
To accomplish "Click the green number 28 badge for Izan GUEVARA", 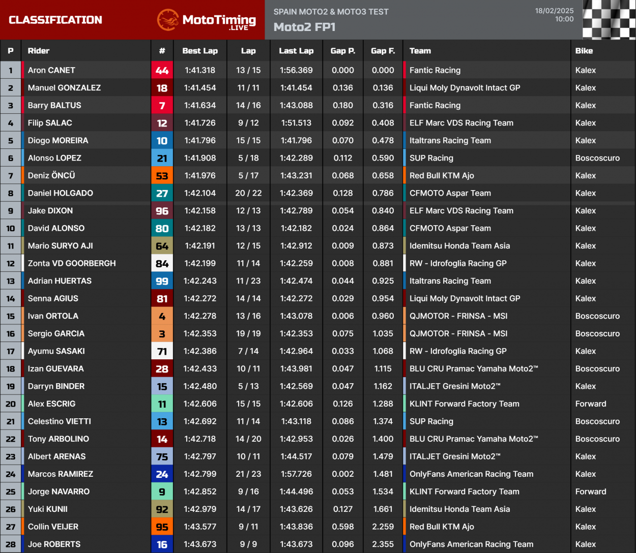I will tap(162, 368).
